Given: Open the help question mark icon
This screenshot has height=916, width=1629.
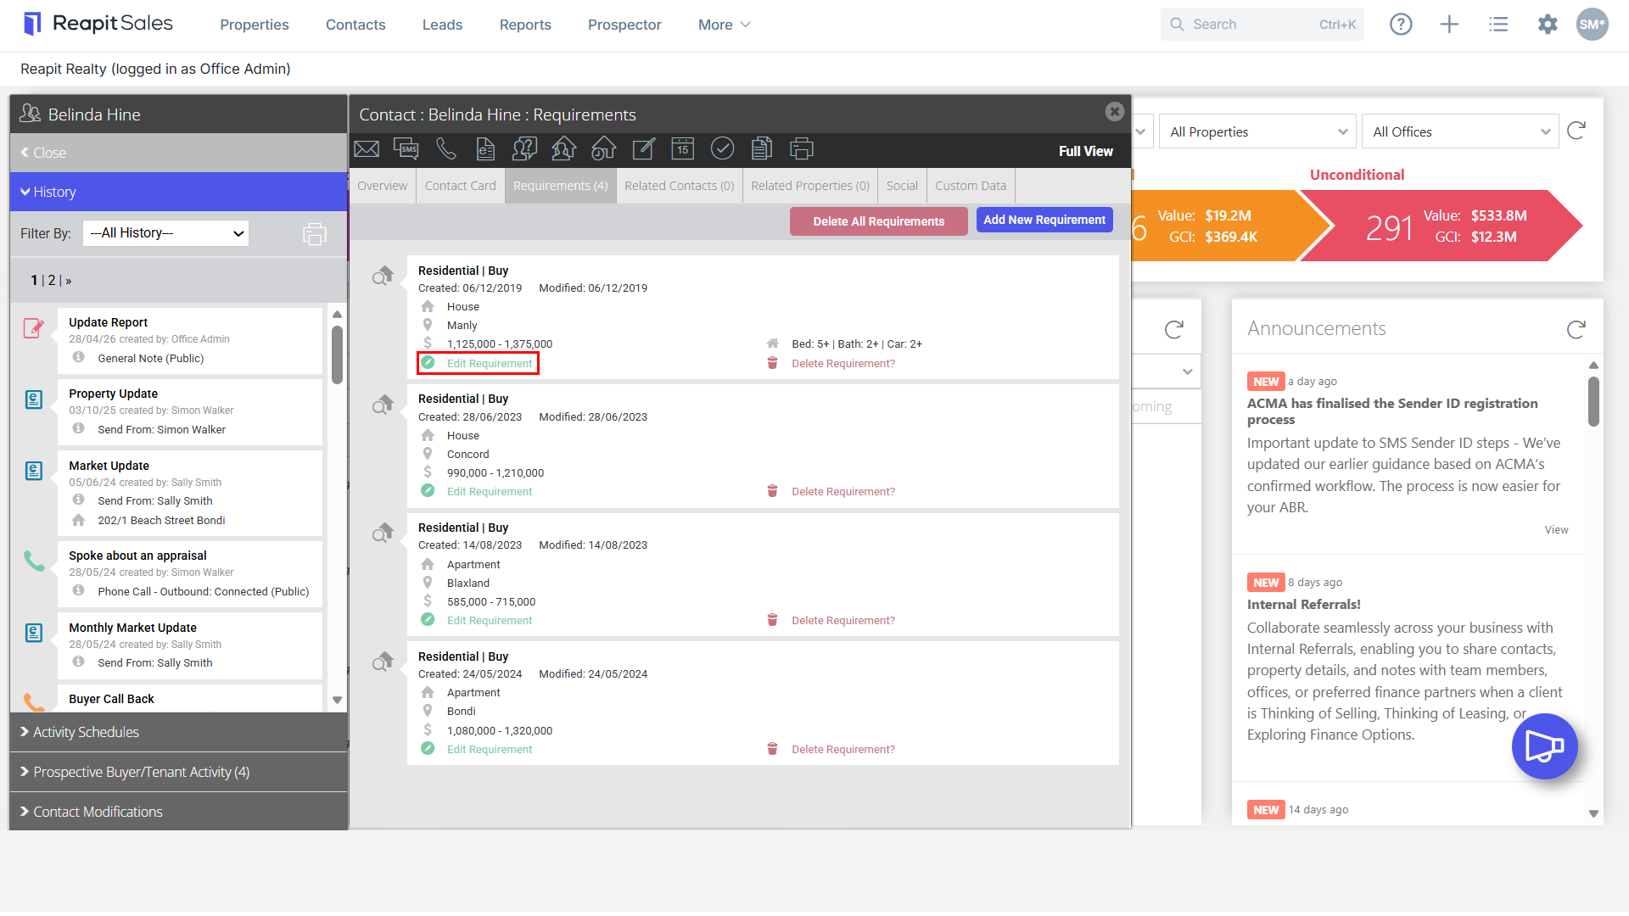Looking at the screenshot, I should pos(1401,25).
